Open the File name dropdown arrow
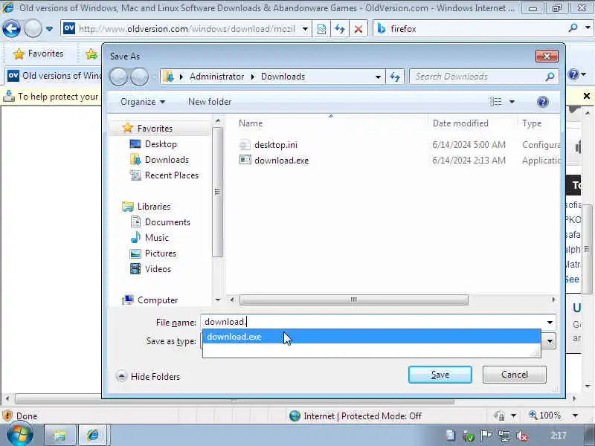595x446 pixels. [550, 323]
